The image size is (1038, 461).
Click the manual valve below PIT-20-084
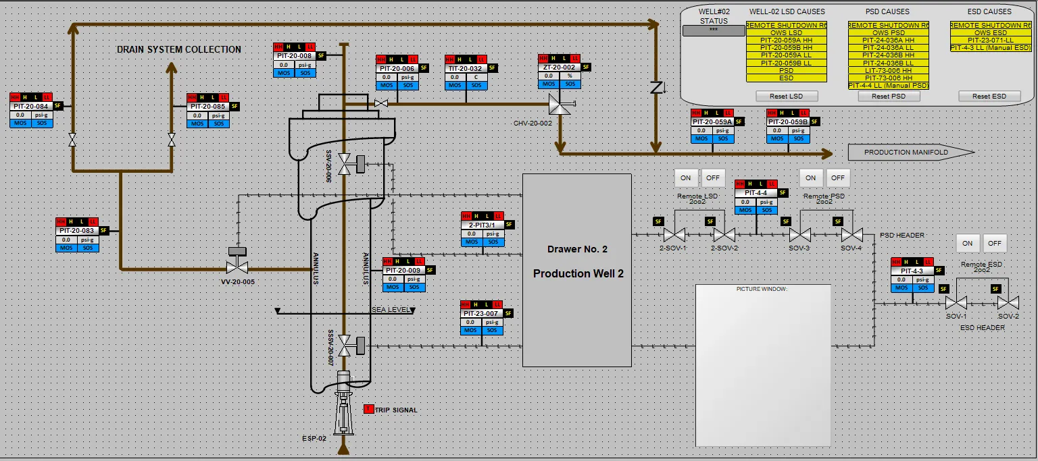click(72, 140)
